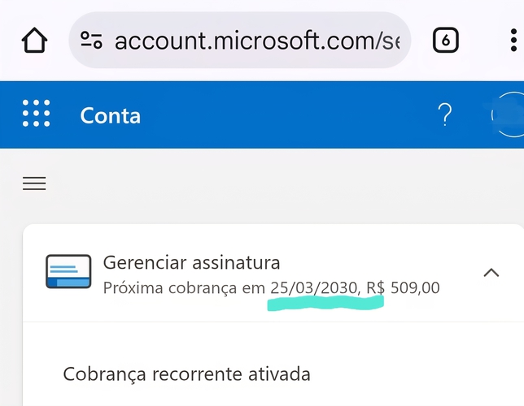Click the Conta header title
Viewport: 524px width, 406px height.
pyautogui.click(x=110, y=115)
